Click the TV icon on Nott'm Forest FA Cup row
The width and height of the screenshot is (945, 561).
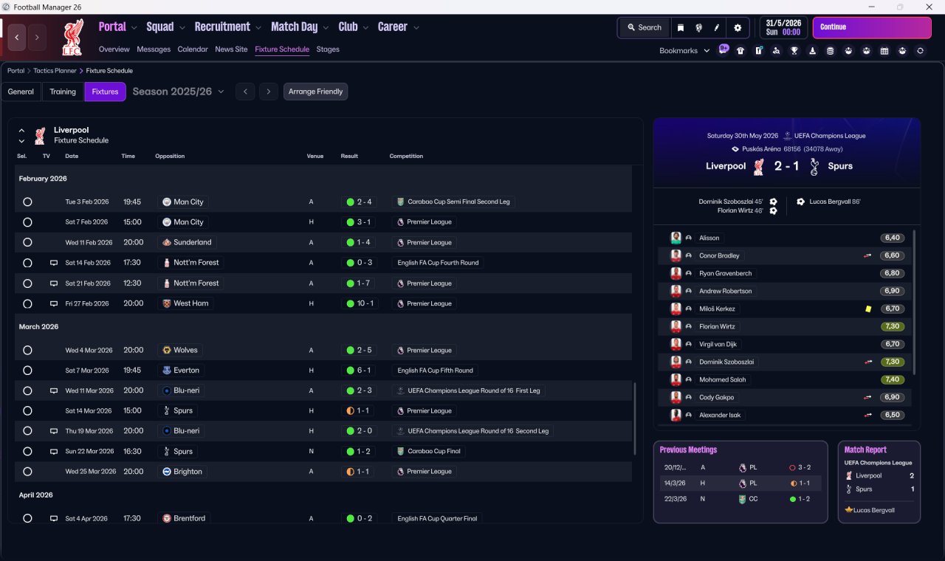(54, 263)
